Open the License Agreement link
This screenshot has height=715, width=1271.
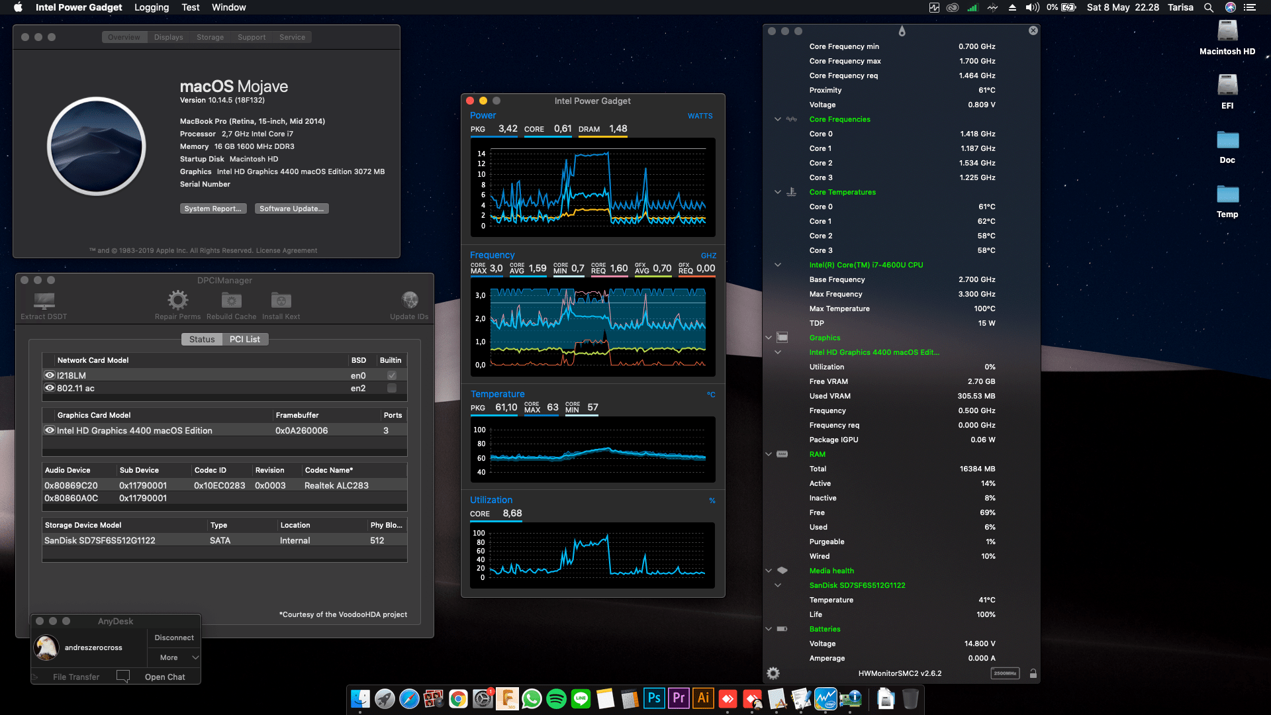coord(287,250)
